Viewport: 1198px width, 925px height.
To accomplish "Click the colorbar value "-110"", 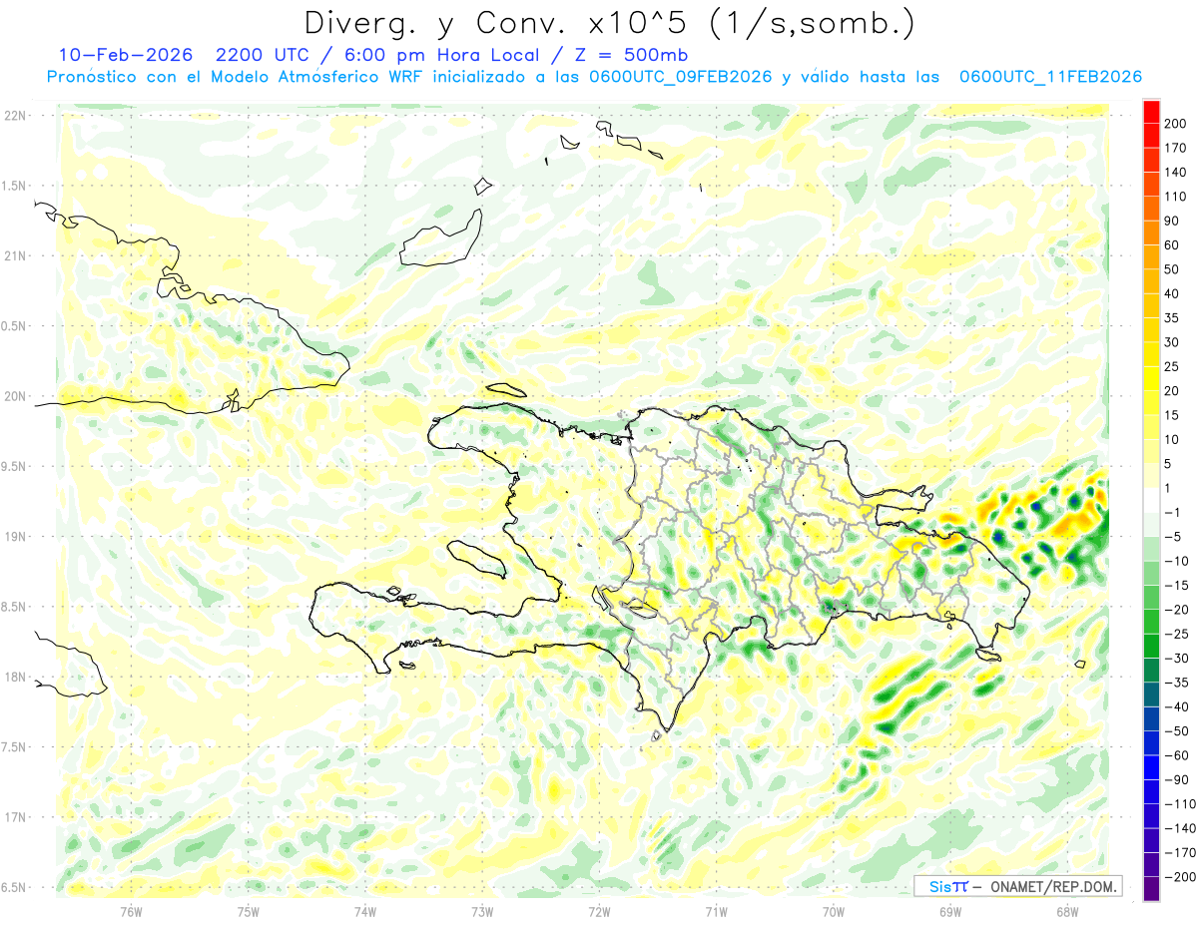I will tap(1181, 804).
